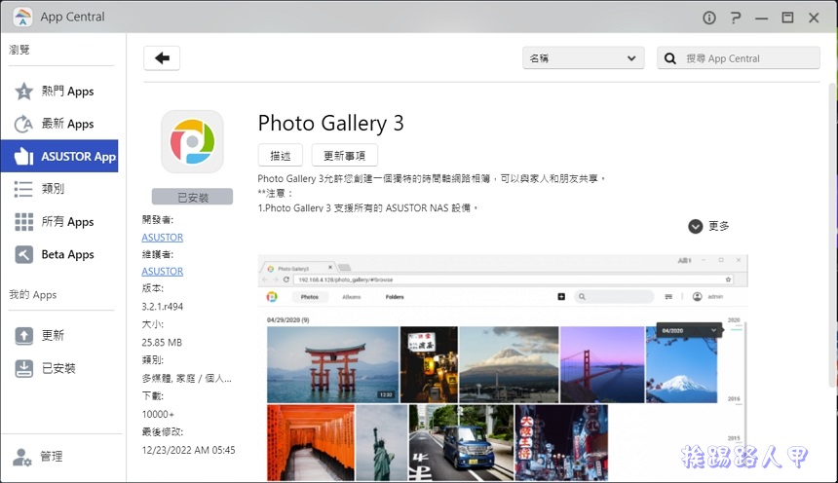Open 熱門 Apps in the sidebar
The height and width of the screenshot is (483, 838).
[x=66, y=92]
